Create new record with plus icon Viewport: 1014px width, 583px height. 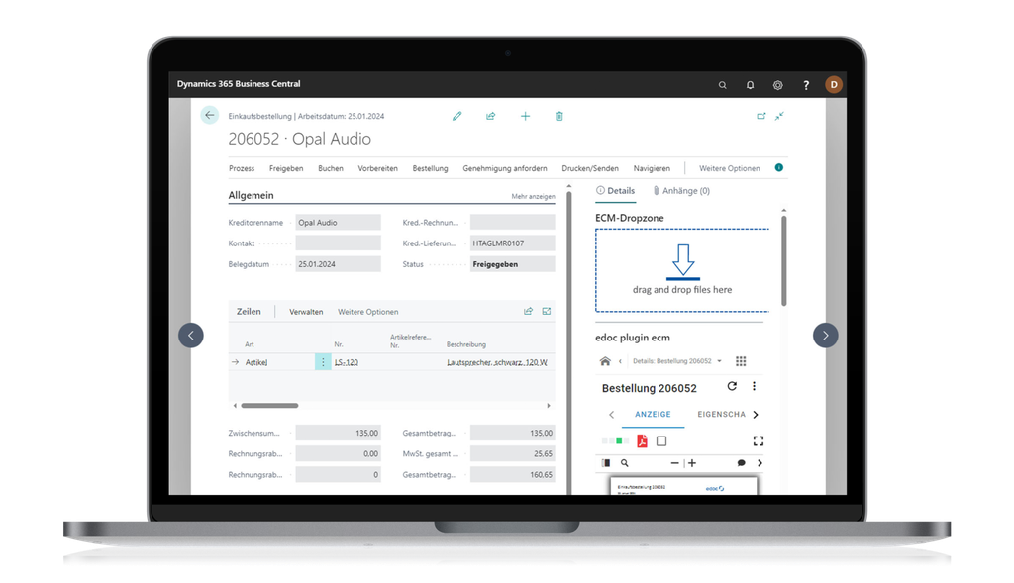point(525,117)
